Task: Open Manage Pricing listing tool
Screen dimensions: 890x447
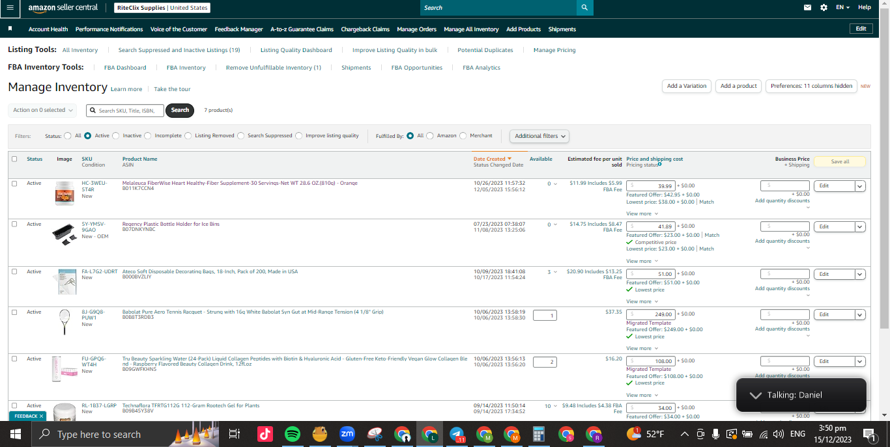Action: tap(554, 50)
